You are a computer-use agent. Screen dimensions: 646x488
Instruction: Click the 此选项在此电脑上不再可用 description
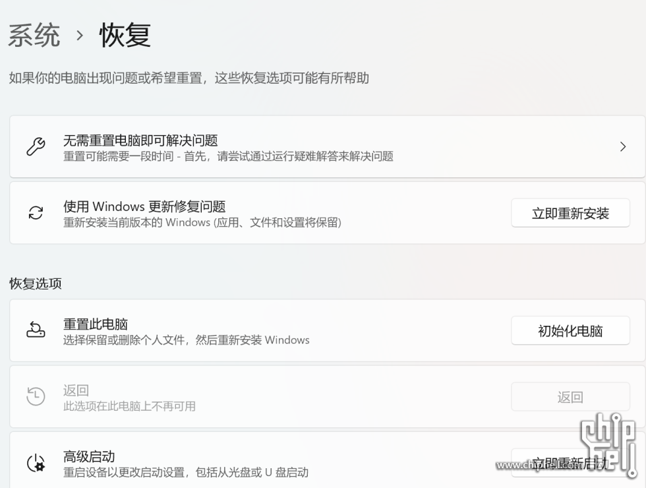tap(129, 406)
